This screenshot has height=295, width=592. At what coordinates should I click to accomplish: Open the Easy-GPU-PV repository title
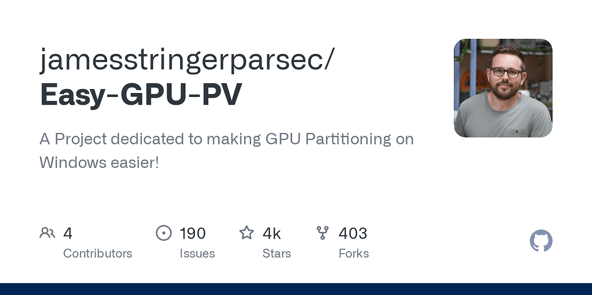pos(141,95)
